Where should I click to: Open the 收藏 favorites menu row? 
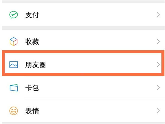coord(82,42)
